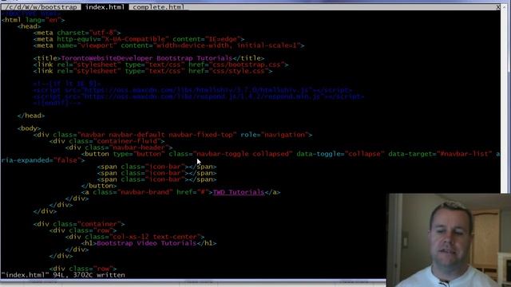Image resolution: width=511 pixels, height=287 pixels.
Task: Click the X-UA-Compatible meta line
Action: (139, 39)
